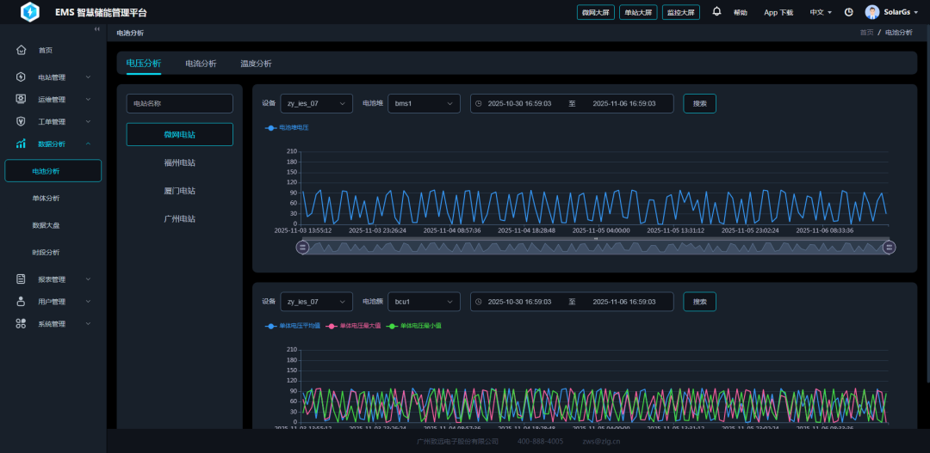Click the EMS lightning logo
Image resolution: width=930 pixels, height=453 pixels.
tap(30, 12)
